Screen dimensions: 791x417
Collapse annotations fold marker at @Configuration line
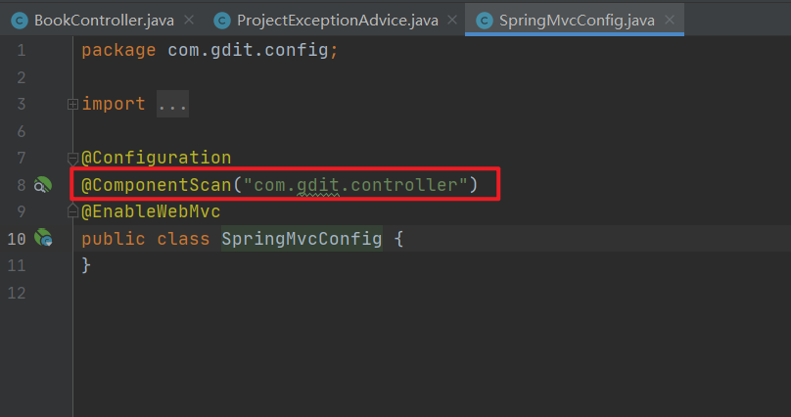click(x=72, y=158)
